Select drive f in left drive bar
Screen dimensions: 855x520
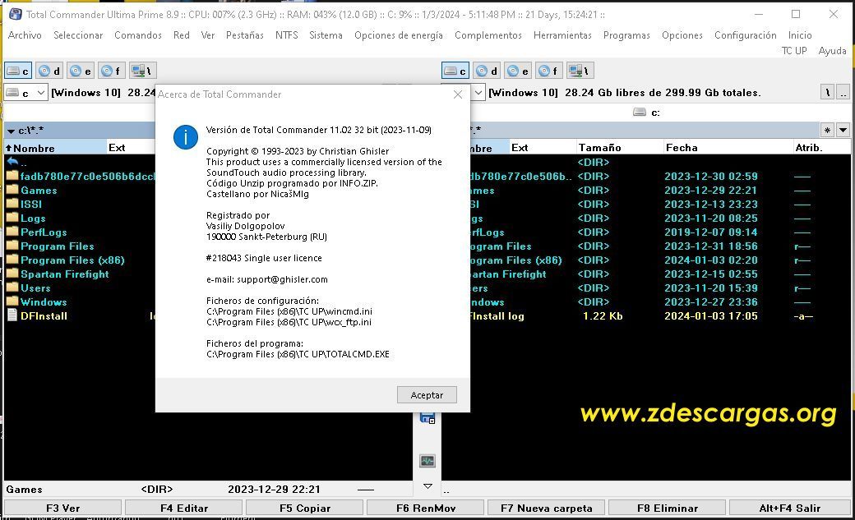click(x=112, y=71)
